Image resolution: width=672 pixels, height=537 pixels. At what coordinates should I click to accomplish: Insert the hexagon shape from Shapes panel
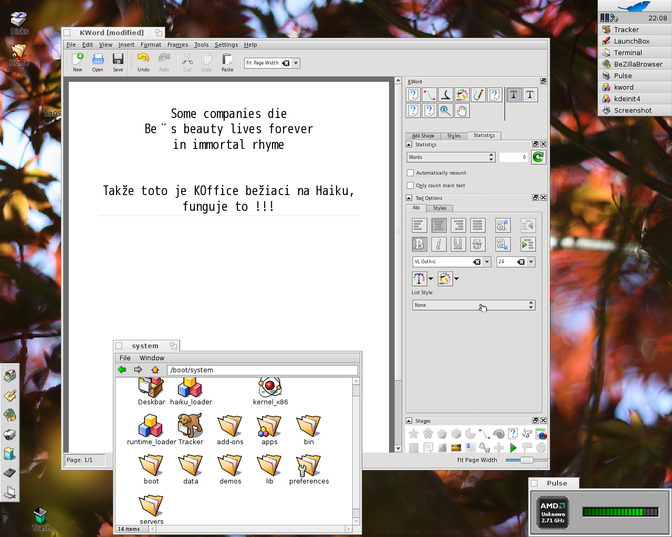tap(456, 434)
